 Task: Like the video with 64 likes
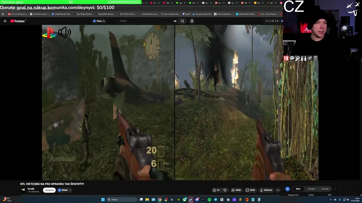coord(216,190)
